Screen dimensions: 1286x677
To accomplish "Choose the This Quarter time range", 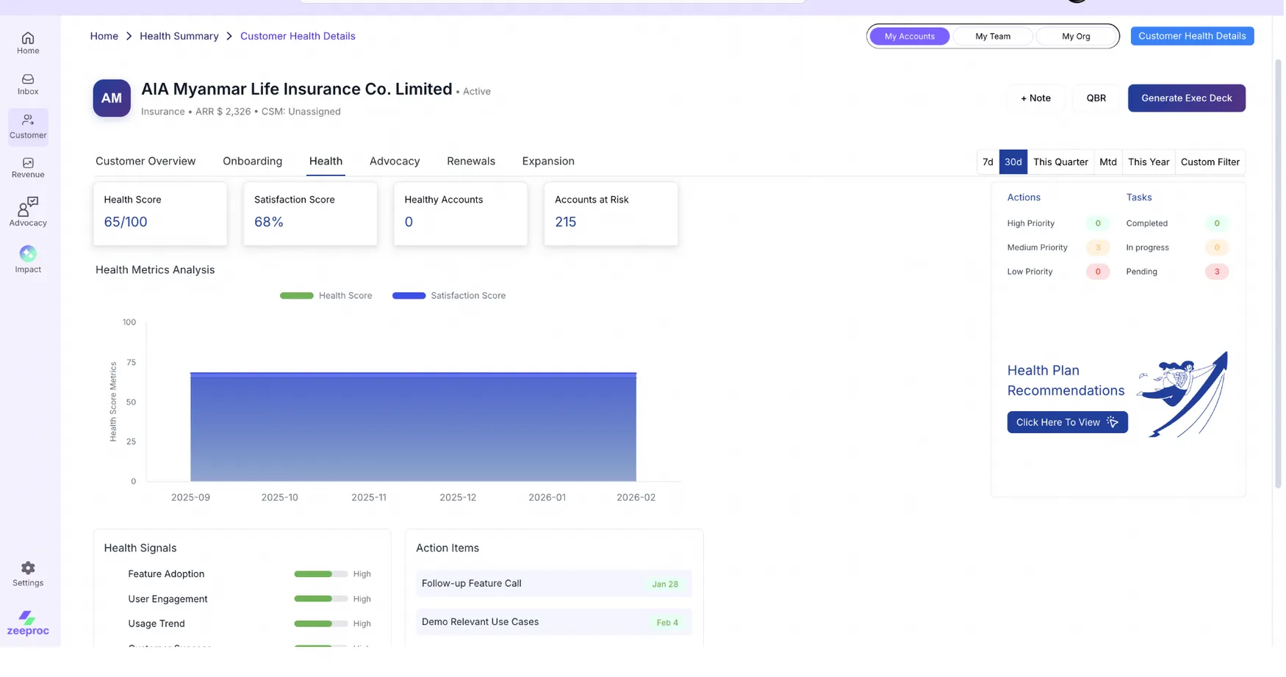I will click(1060, 162).
